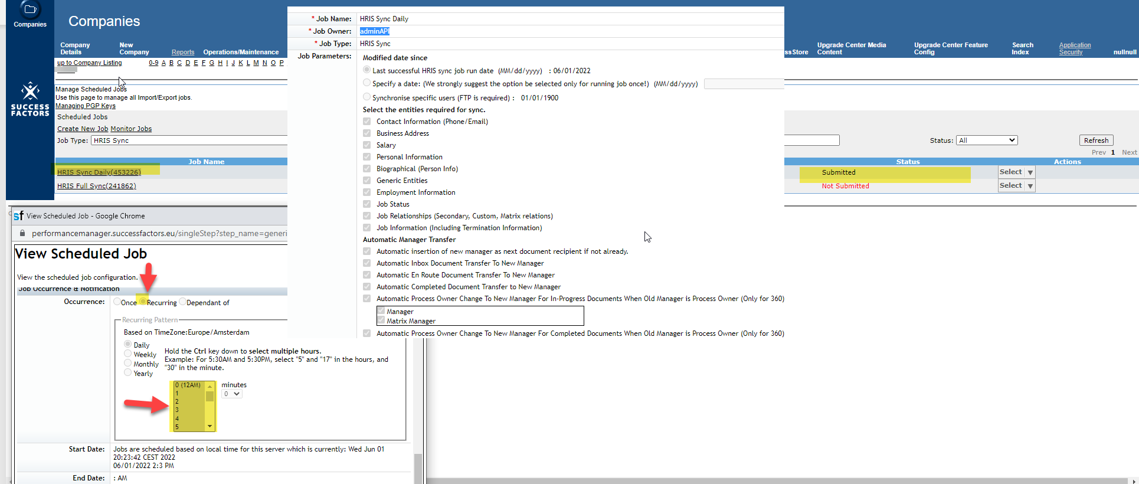
Task: Toggle Job Relationships checkbox
Action: point(366,215)
